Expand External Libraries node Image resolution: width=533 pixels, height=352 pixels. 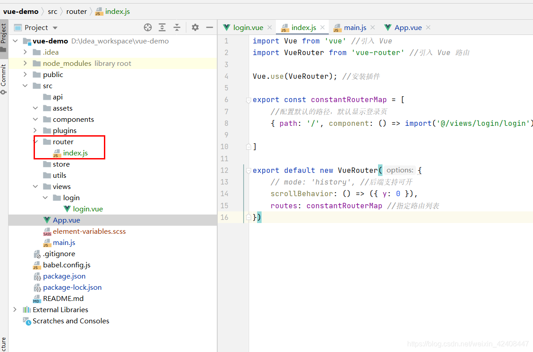15,309
